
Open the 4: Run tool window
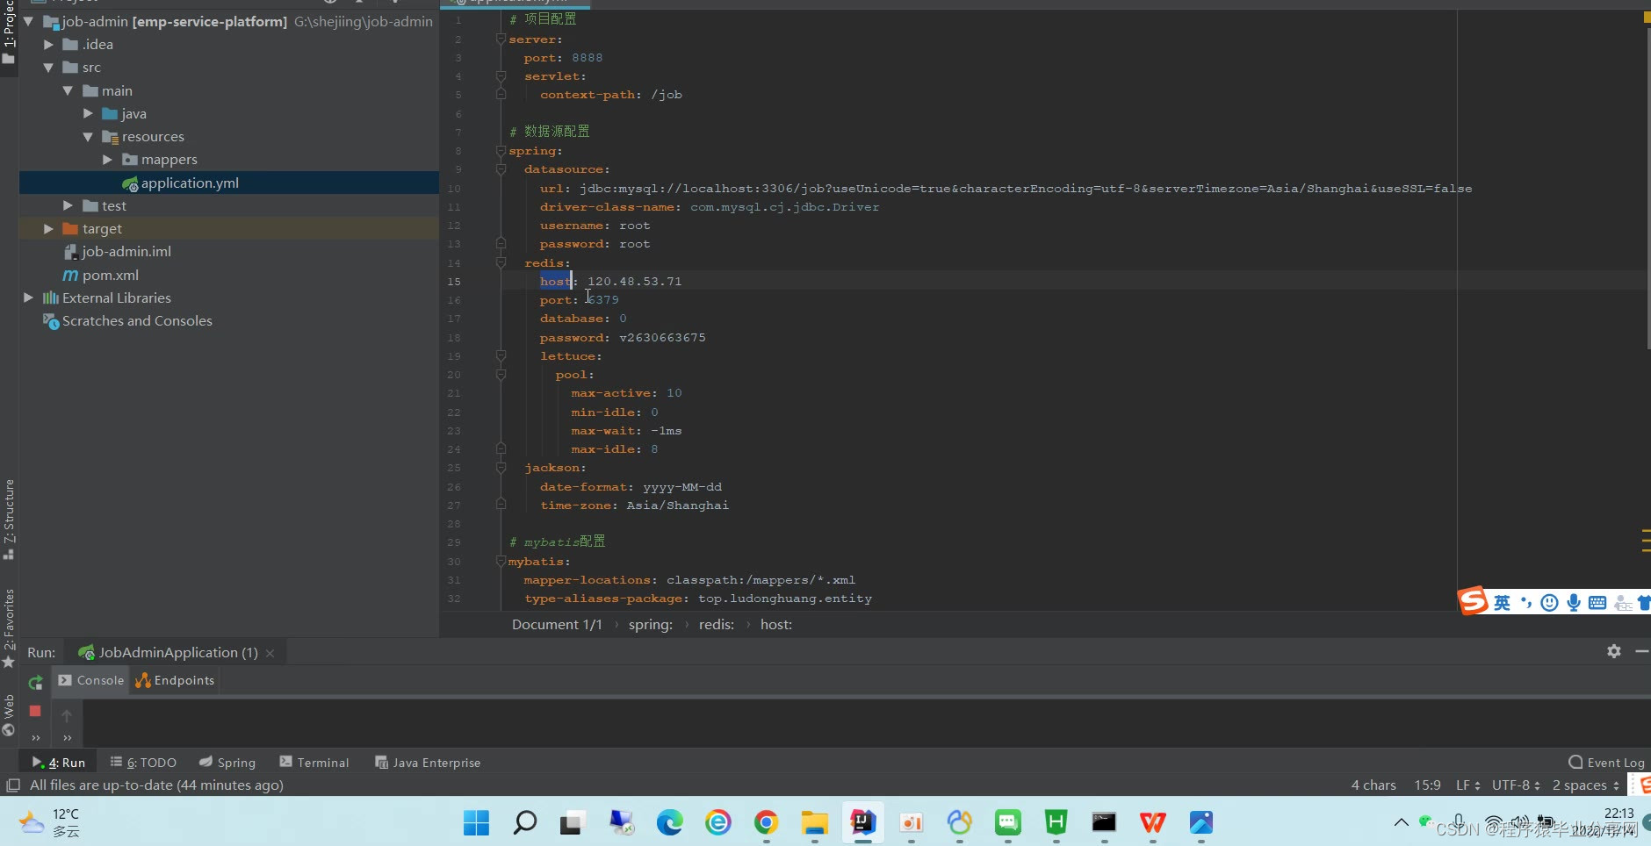(x=58, y=763)
